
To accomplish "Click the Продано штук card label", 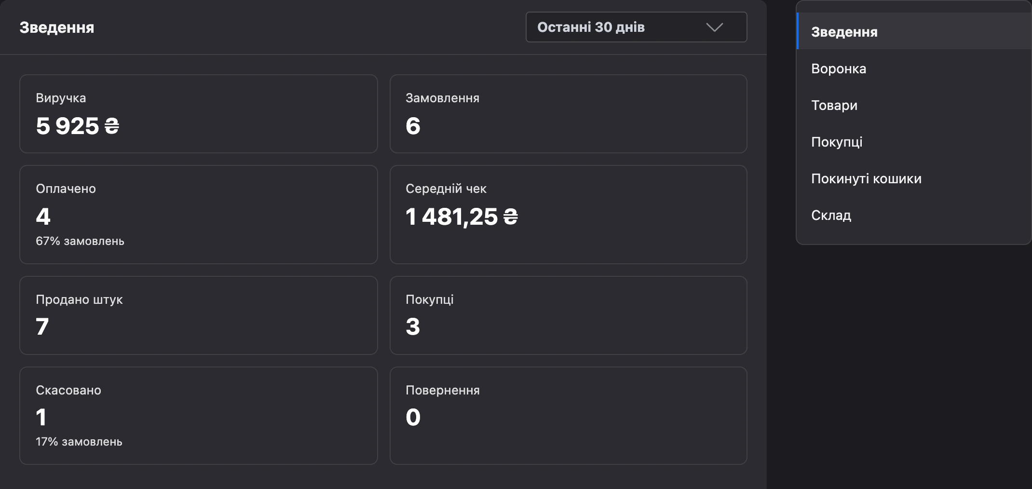I will point(79,299).
